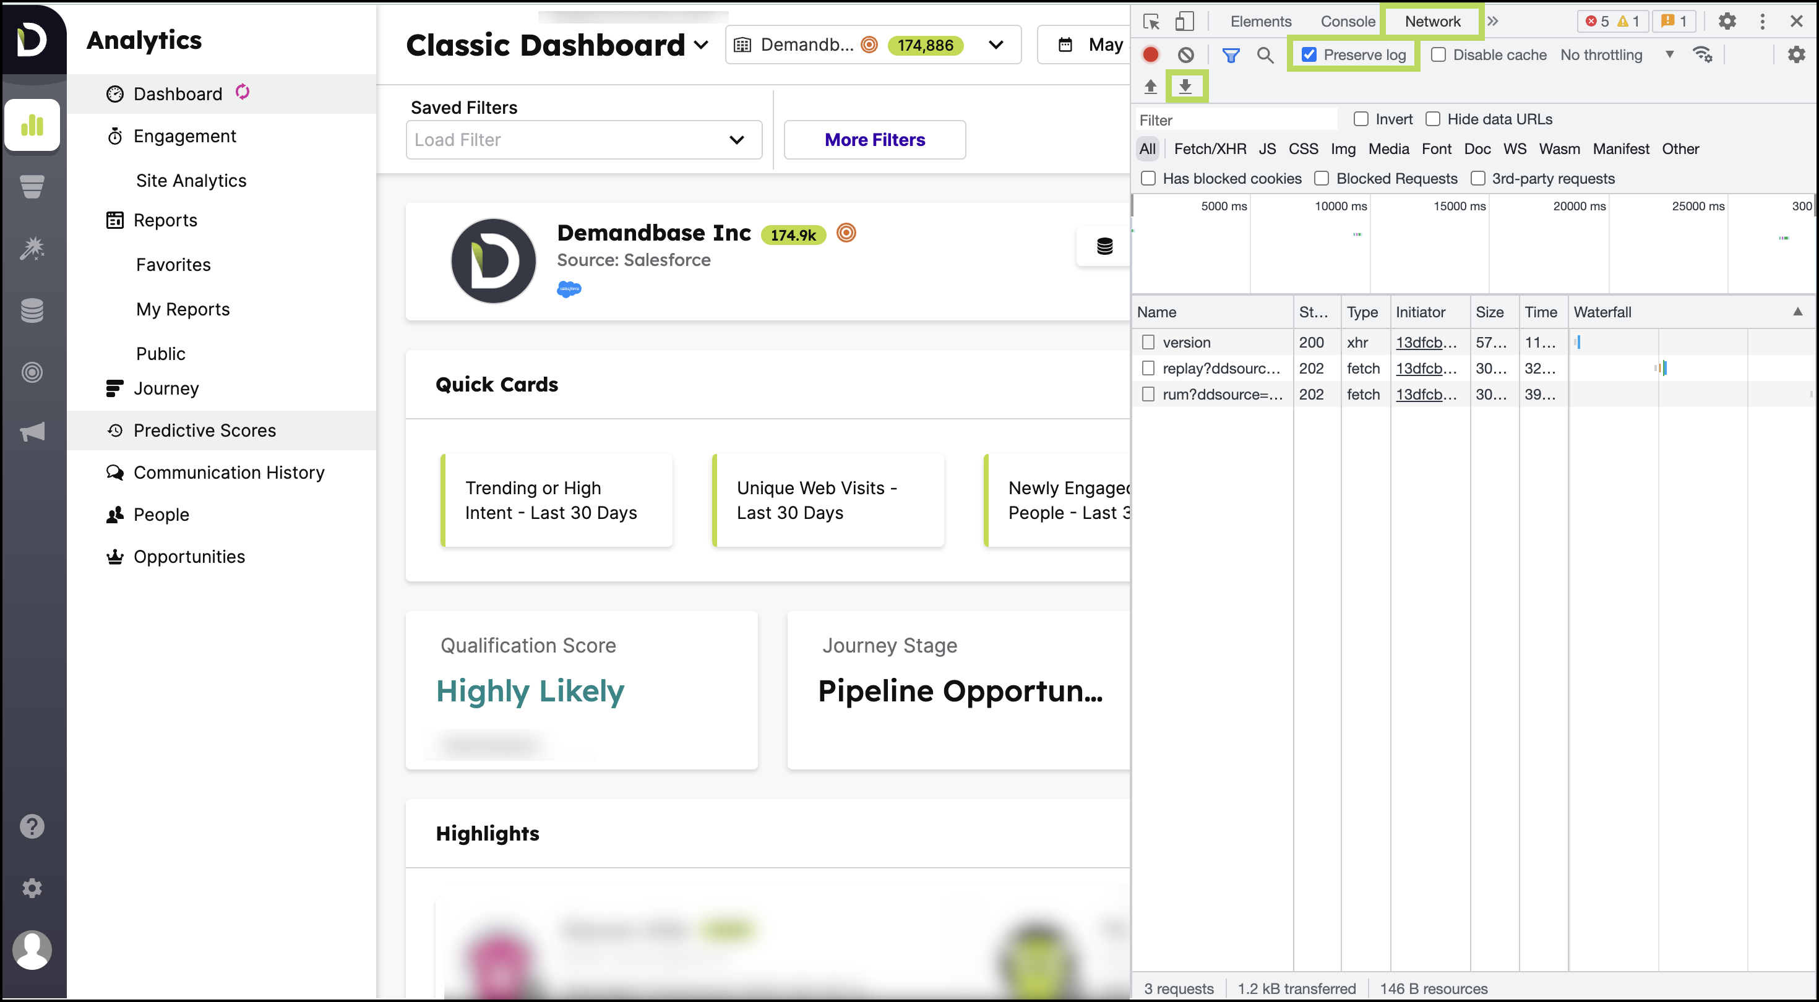Image resolution: width=1819 pixels, height=1002 pixels.
Task: Open the No throttling dropdown
Action: coord(1616,54)
